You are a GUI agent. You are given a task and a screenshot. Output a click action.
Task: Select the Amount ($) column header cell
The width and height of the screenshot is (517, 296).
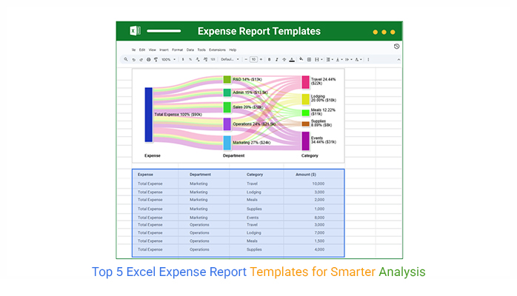[314, 175]
